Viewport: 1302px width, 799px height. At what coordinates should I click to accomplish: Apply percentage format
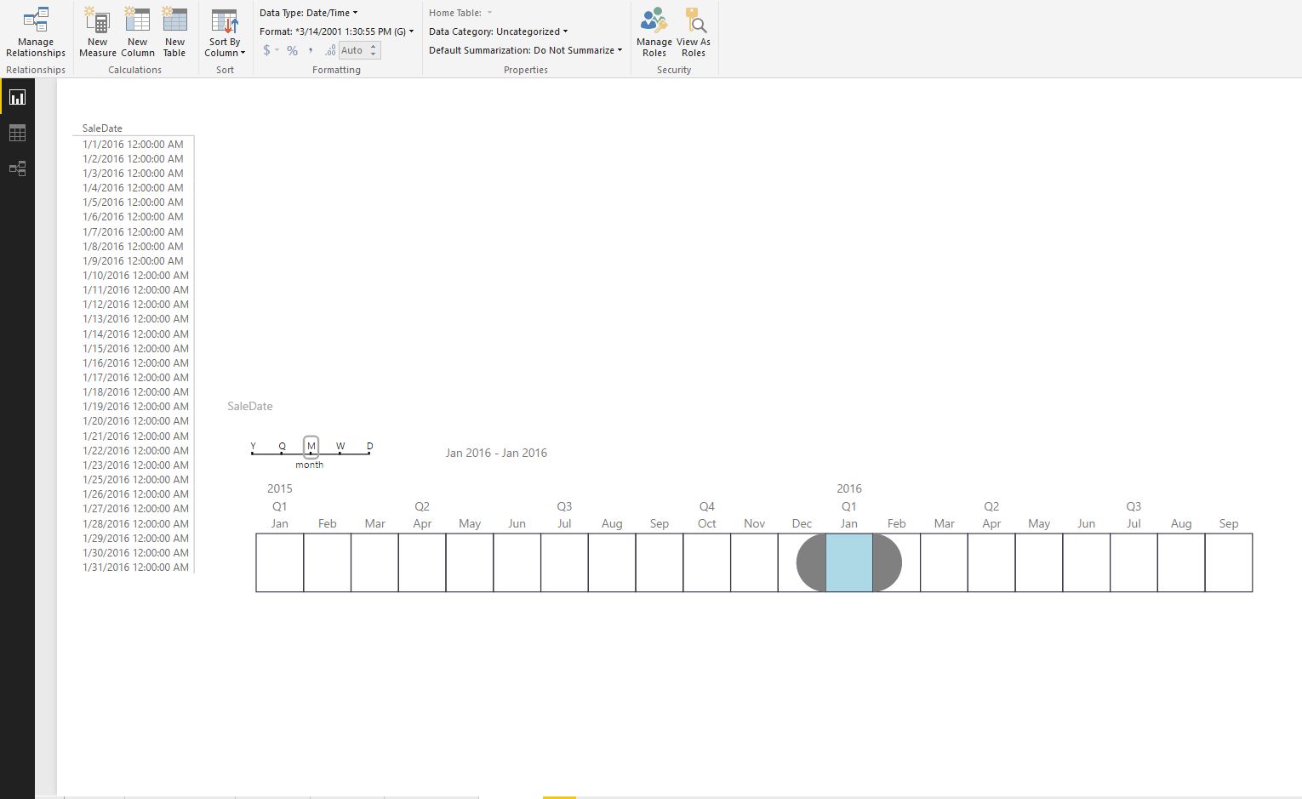tap(292, 50)
